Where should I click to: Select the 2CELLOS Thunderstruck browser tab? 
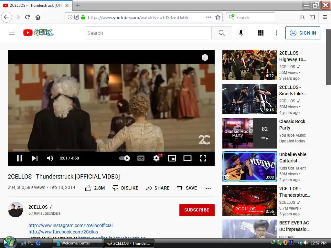pos(36,5)
